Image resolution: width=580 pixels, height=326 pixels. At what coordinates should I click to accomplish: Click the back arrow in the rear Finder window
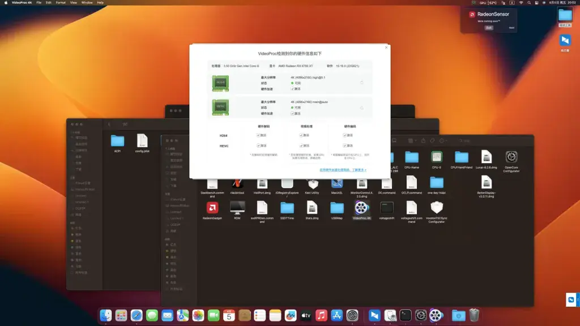click(x=109, y=124)
